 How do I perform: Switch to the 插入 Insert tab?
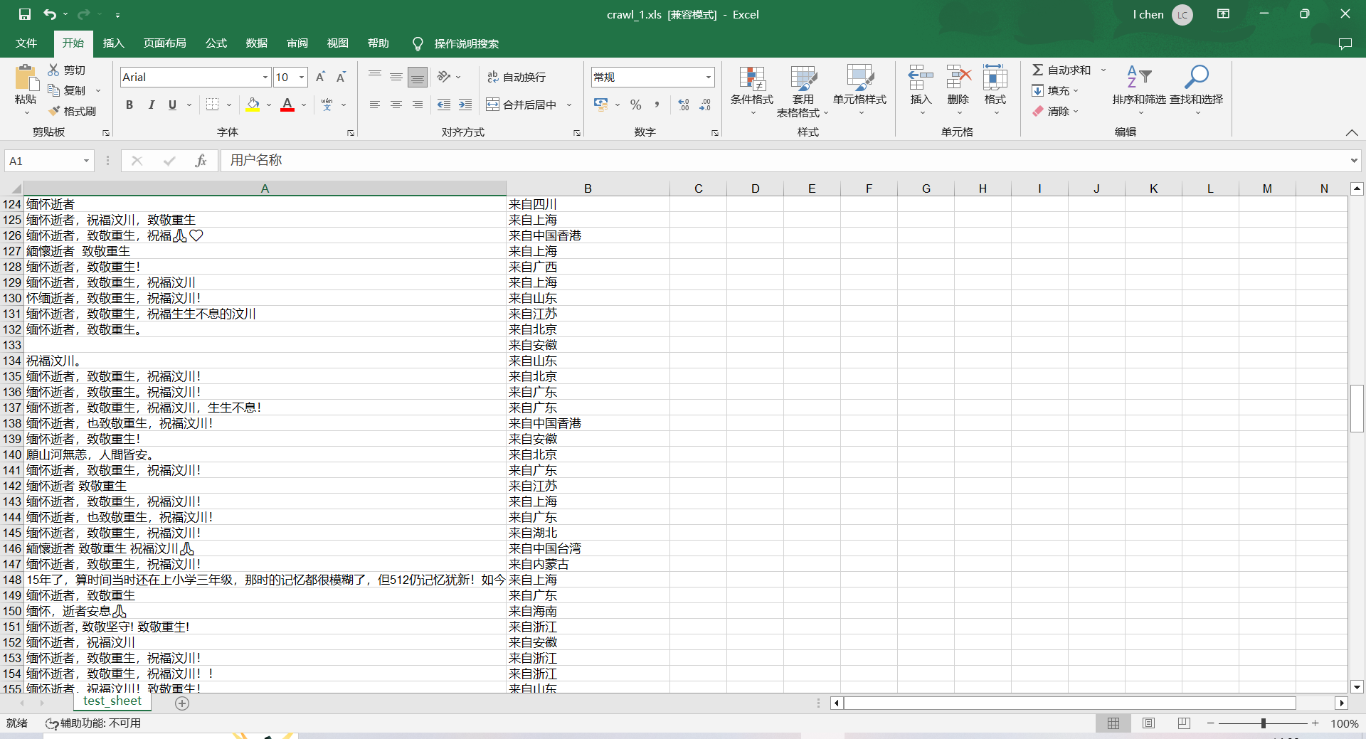[114, 43]
